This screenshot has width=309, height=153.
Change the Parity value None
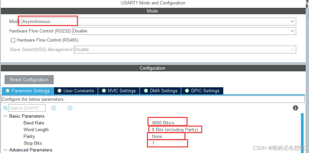157,136
